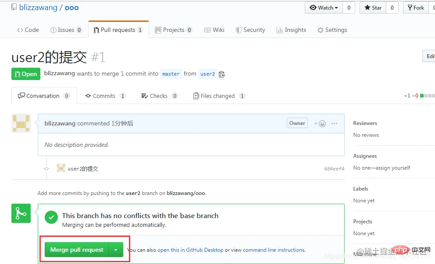The height and width of the screenshot is (264, 435).
Task: Click the open this in GitHub Desktop link
Action: click(190, 250)
